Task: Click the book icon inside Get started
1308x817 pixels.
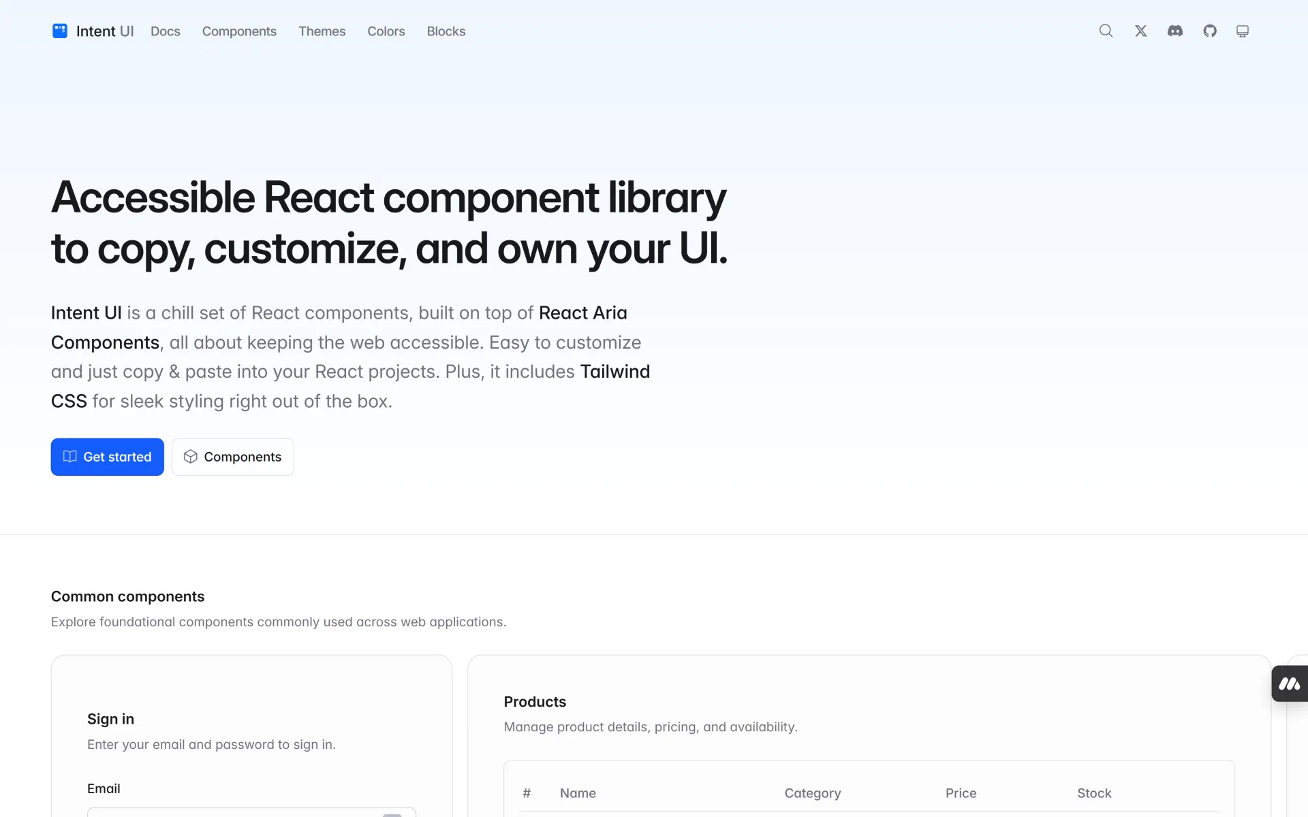Action: click(x=69, y=456)
